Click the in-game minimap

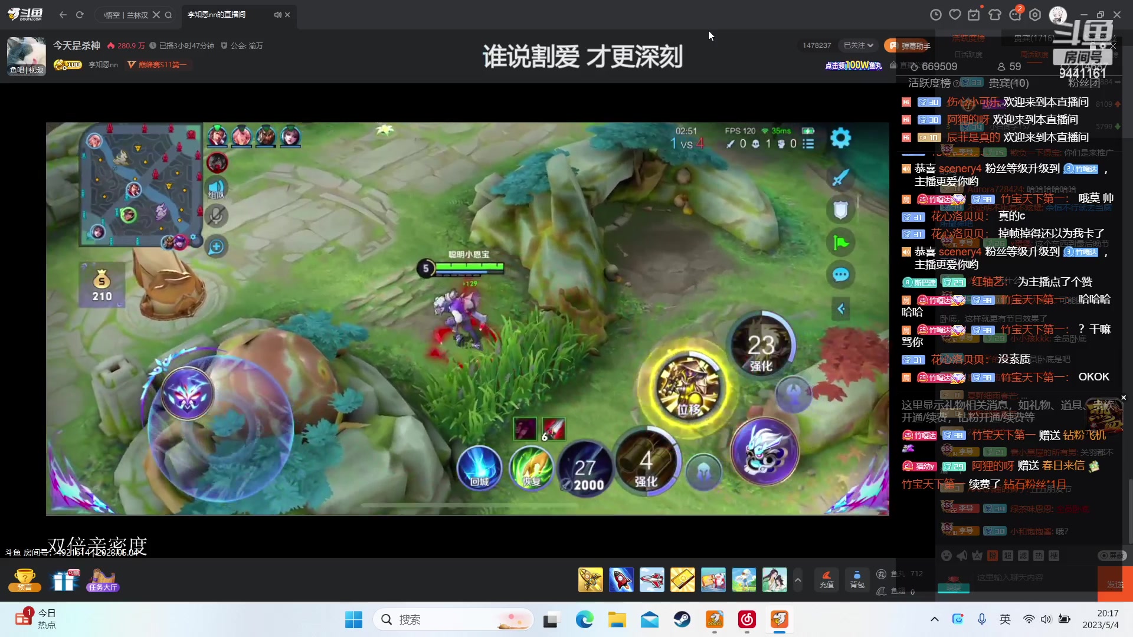pyautogui.click(x=142, y=184)
